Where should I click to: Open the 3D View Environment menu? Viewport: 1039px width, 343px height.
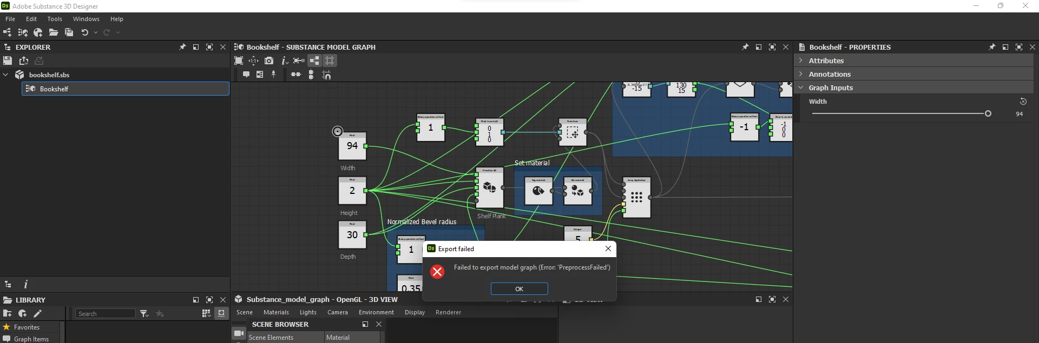pos(376,312)
